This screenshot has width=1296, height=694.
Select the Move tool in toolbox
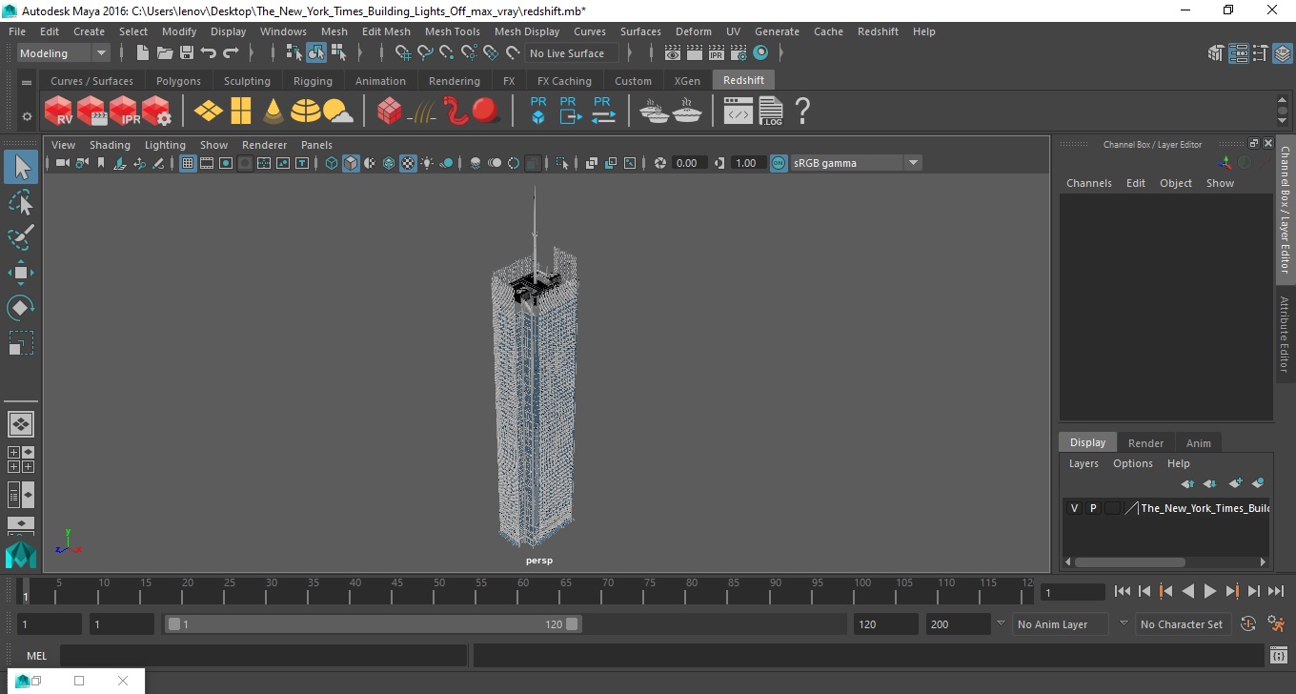(x=21, y=273)
